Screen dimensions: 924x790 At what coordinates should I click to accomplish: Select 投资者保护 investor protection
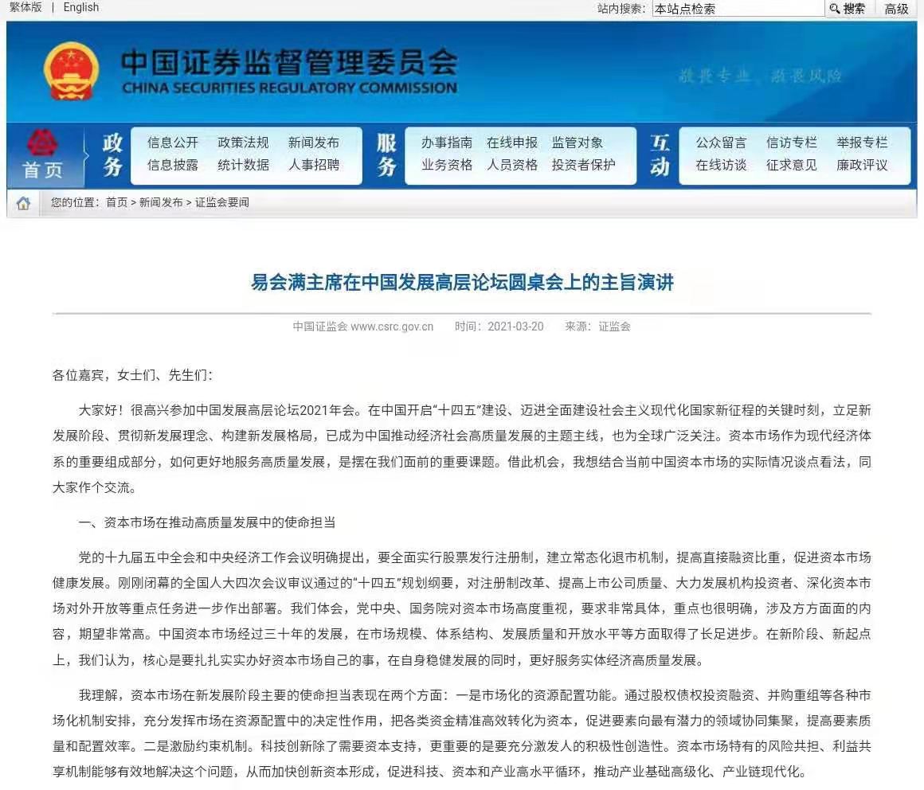click(584, 165)
